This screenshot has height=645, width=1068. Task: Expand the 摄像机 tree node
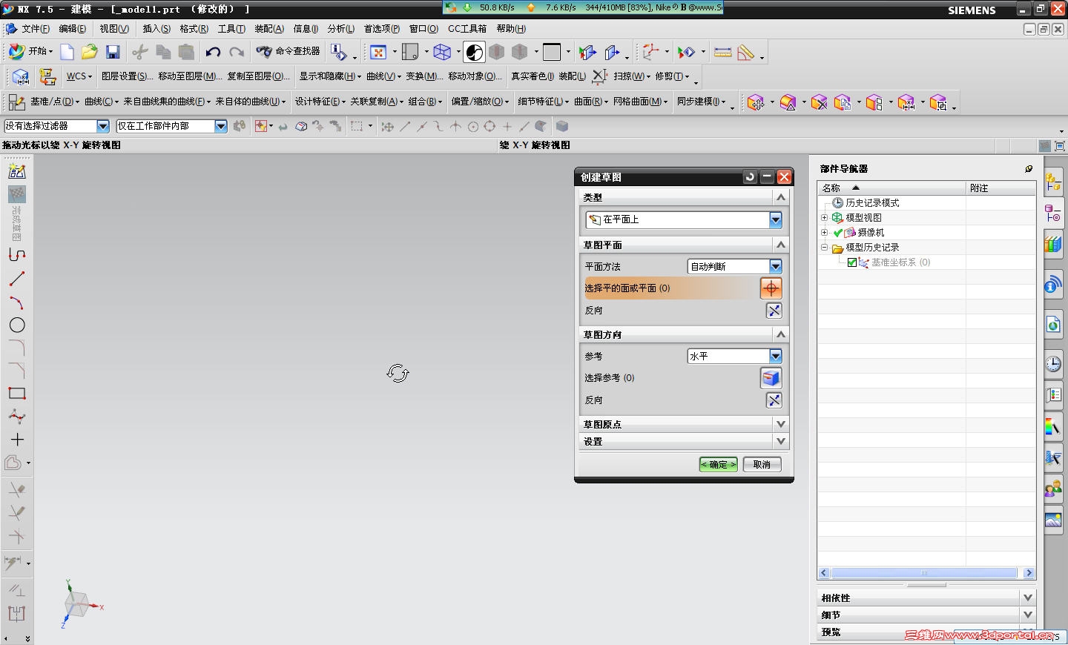tap(824, 233)
